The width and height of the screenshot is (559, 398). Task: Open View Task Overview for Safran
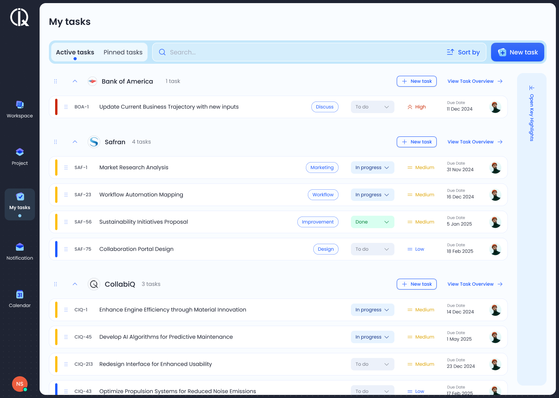point(475,142)
